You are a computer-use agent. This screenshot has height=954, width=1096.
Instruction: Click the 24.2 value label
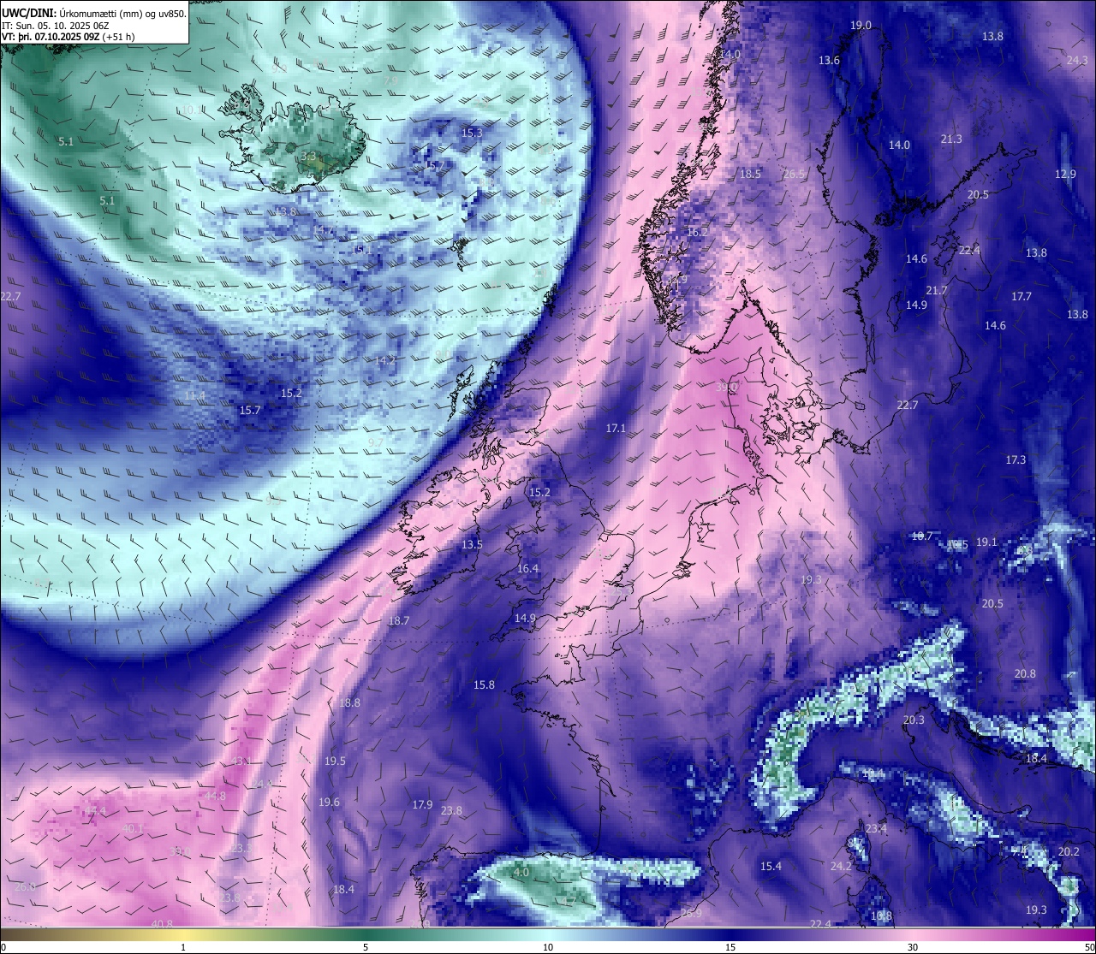pos(841,866)
